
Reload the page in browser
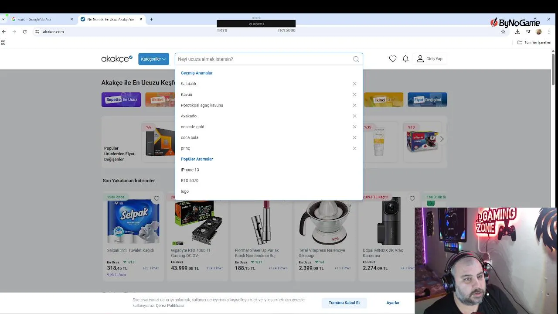(24, 31)
